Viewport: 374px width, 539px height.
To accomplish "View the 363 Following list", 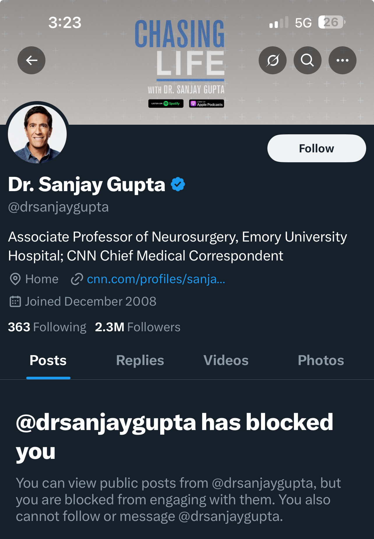I will [x=47, y=327].
